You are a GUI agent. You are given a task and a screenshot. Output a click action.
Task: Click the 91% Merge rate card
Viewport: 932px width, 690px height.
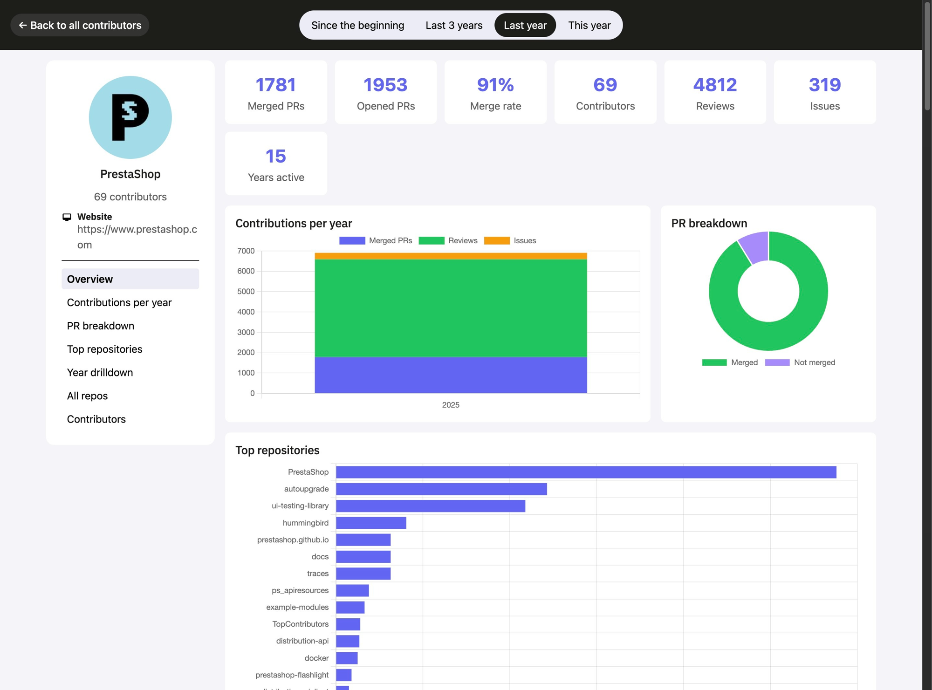(x=495, y=92)
